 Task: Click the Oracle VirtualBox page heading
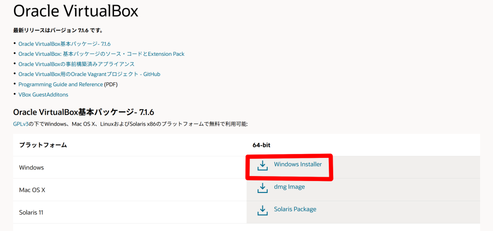[76, 12]
